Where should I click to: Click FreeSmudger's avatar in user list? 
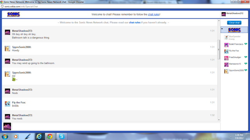pos(226,58)
